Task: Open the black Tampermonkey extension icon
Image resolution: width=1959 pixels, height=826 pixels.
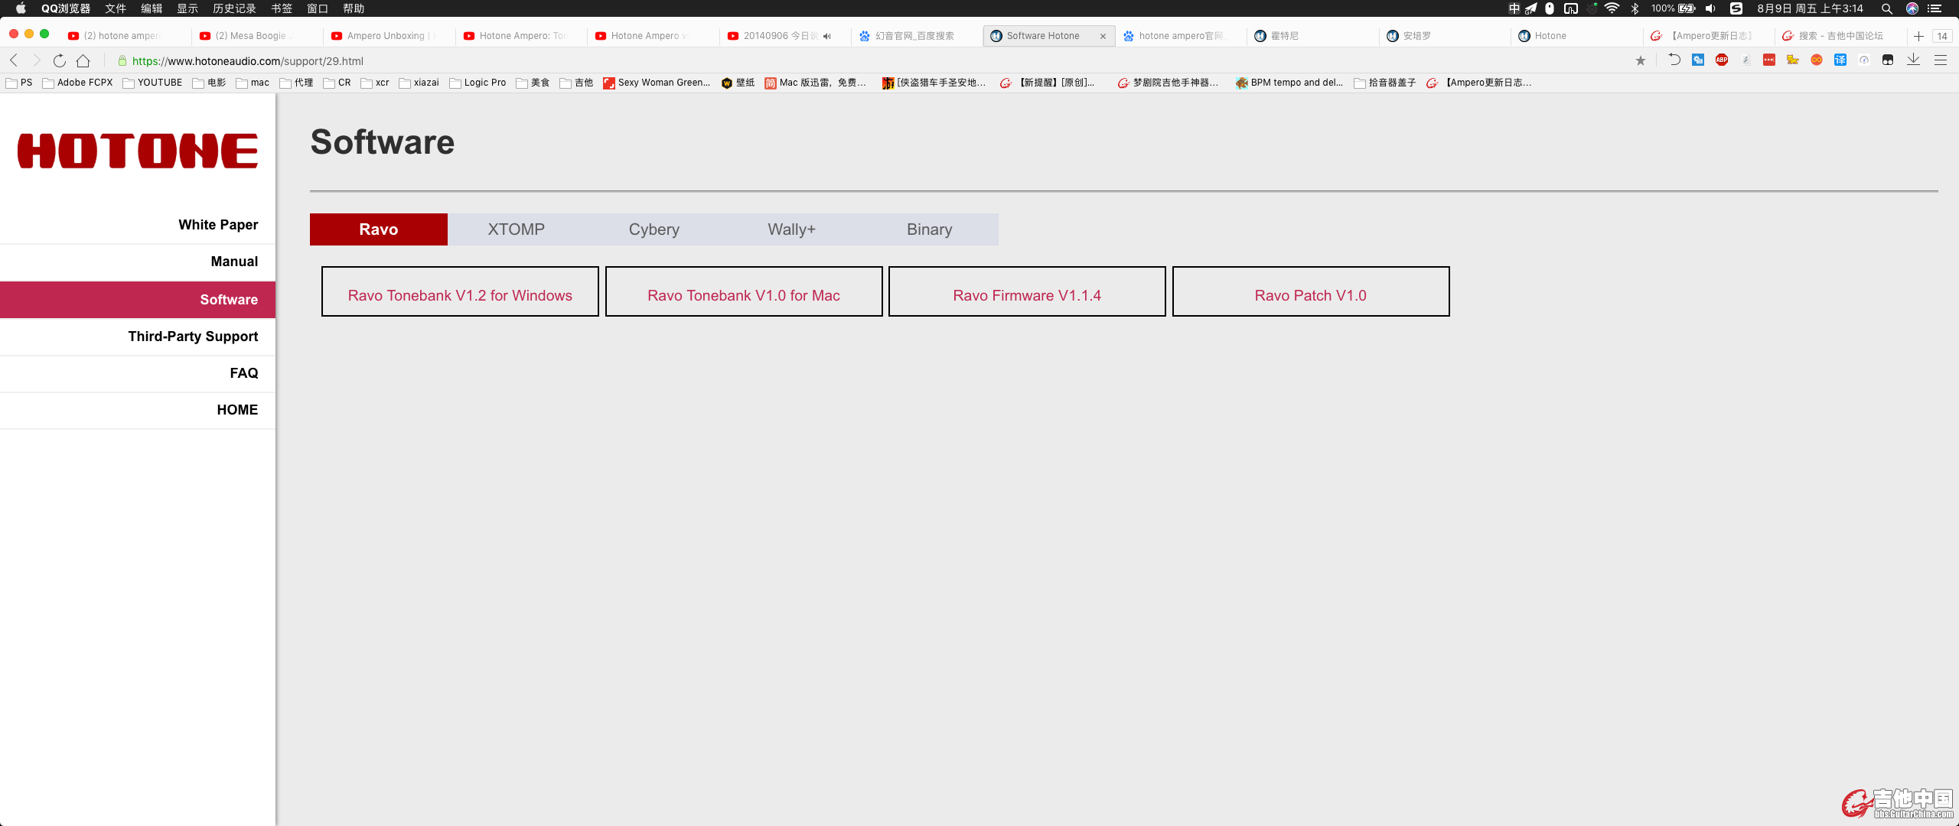Action: [x=1888, y=60]
